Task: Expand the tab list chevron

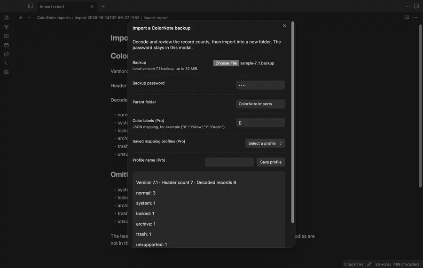Action: 407,6
